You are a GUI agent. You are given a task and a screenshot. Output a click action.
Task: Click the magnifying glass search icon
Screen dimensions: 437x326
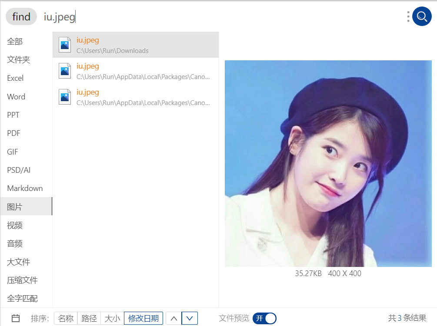(421, 16)
